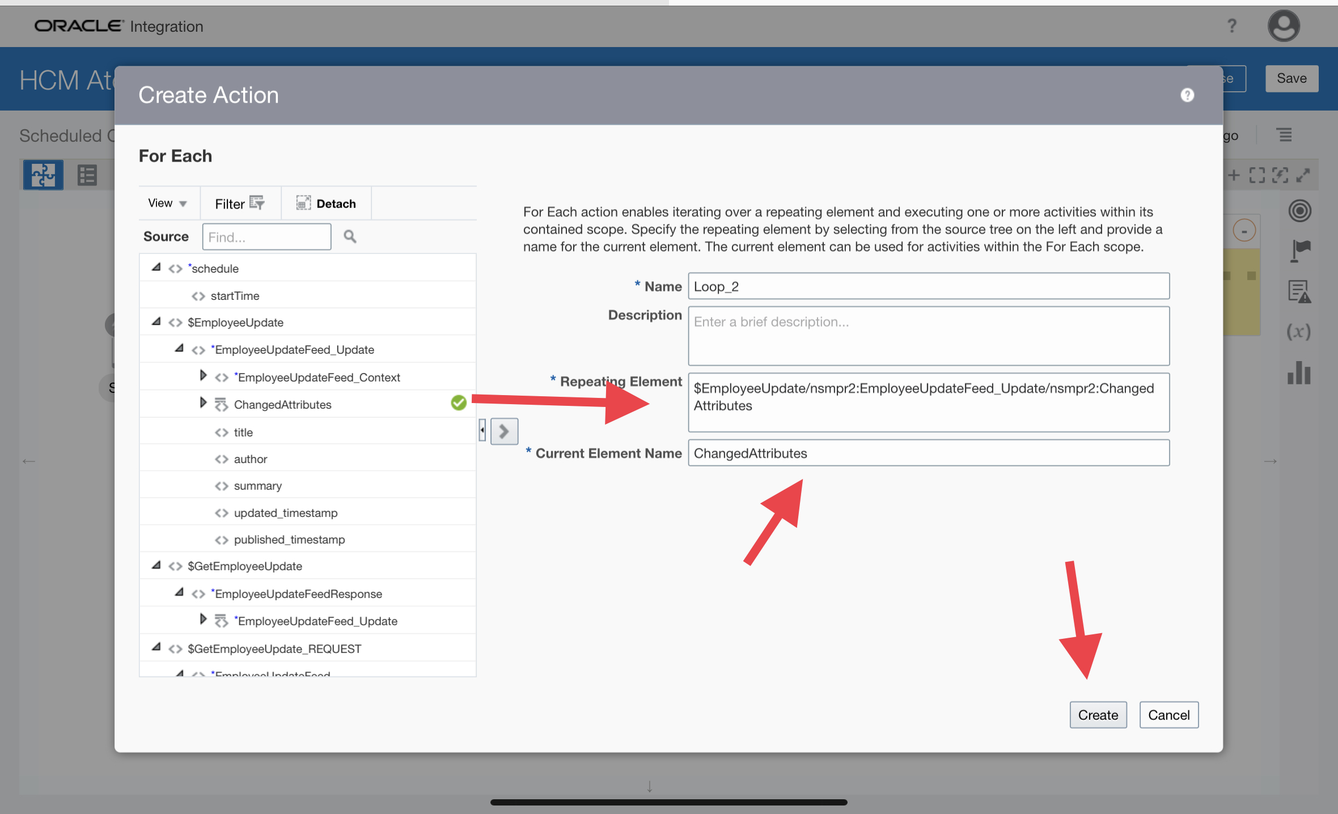
Task: Switch to canvas puzzle view icon
Action: [x=43, y=175]
